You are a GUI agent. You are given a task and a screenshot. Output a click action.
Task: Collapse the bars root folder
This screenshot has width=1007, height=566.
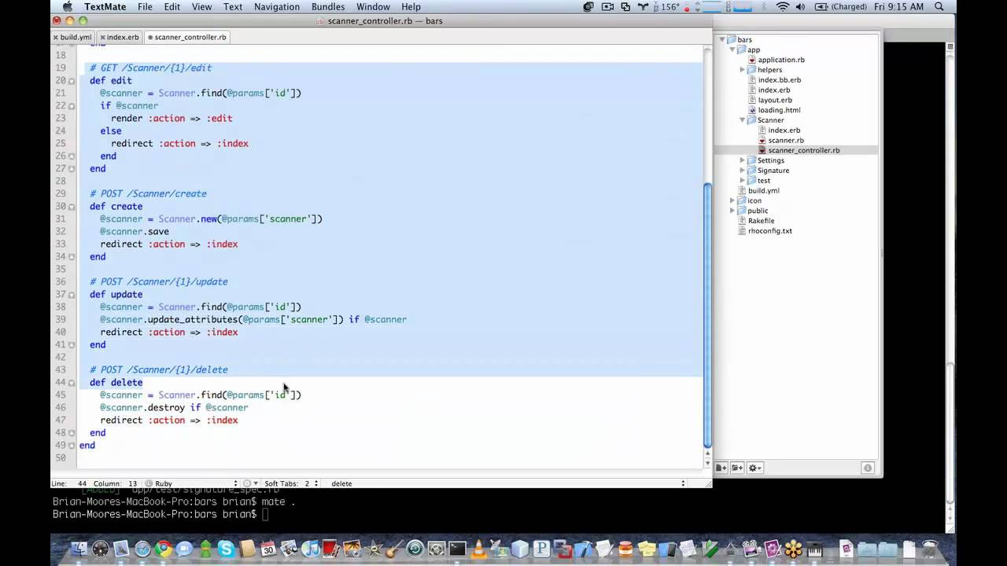click(722, 39)
